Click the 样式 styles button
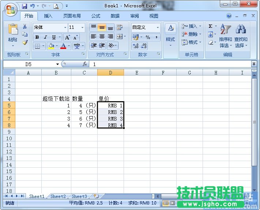This screenshot has width=260, height=210. click(x=170, y=35)
